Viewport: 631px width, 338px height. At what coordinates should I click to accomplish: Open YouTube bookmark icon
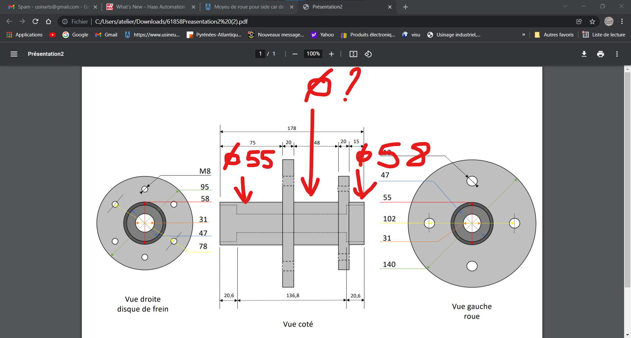coord(53,35)
